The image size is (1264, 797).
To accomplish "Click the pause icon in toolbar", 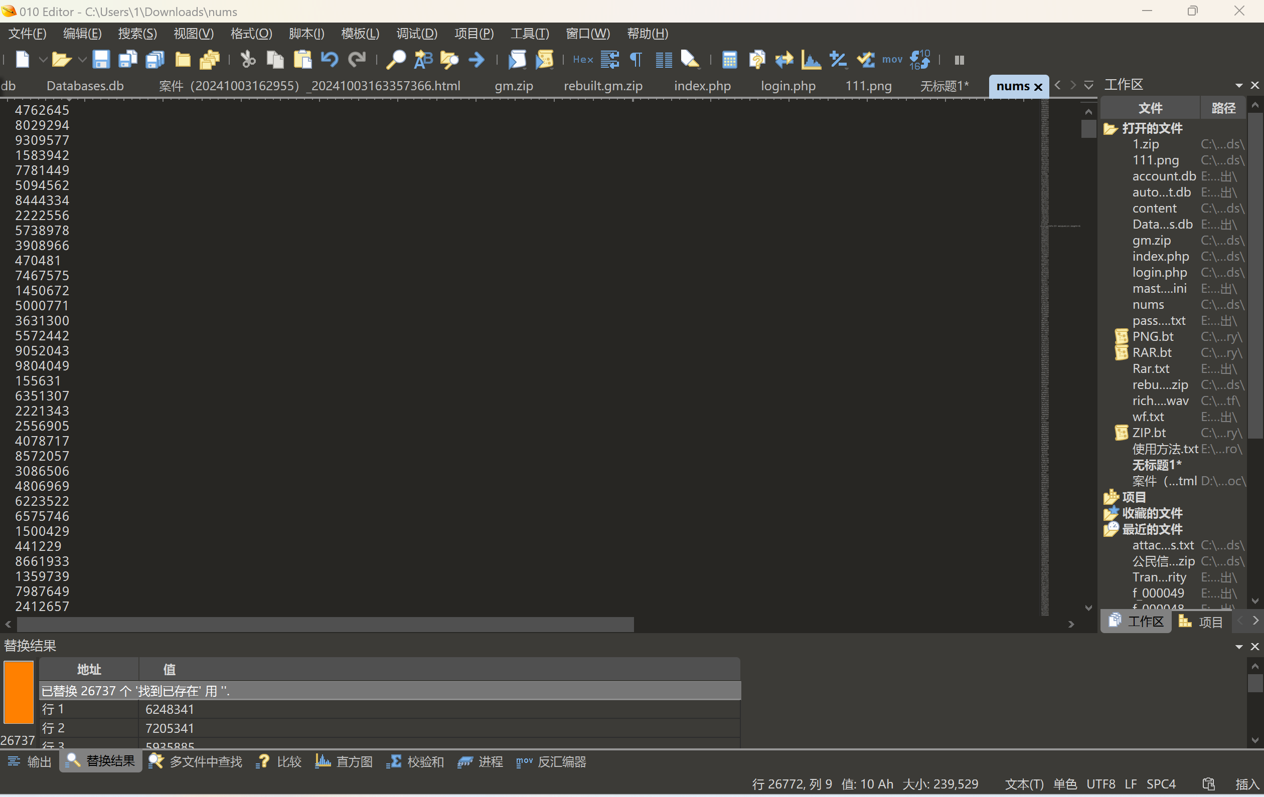I will click(959, 60).
